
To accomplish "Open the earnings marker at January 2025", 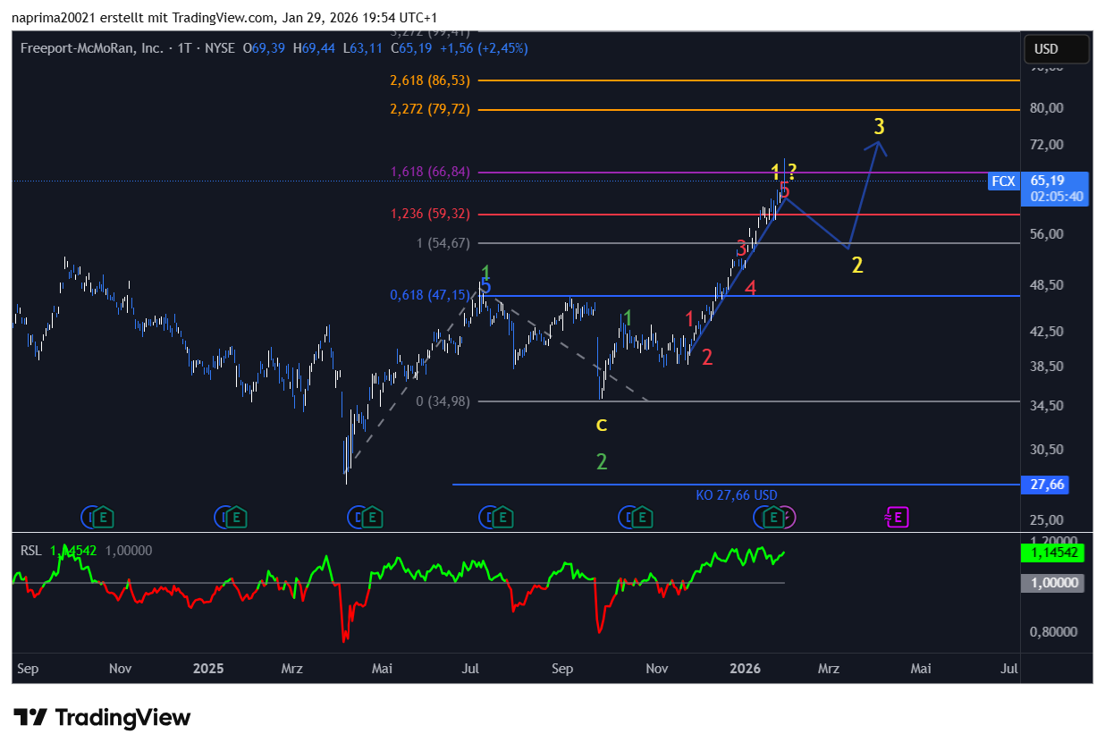I will 237,516.
